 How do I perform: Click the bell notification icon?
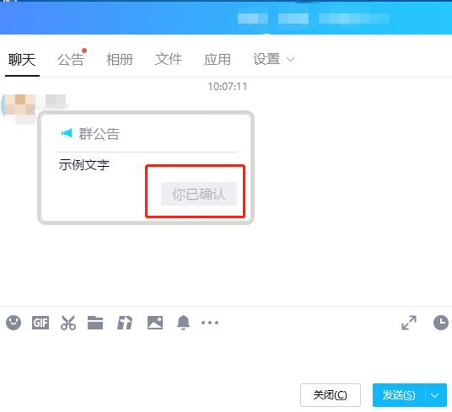[183, 323]
